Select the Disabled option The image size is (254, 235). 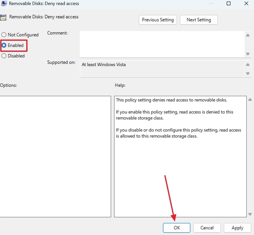(4, 56)
